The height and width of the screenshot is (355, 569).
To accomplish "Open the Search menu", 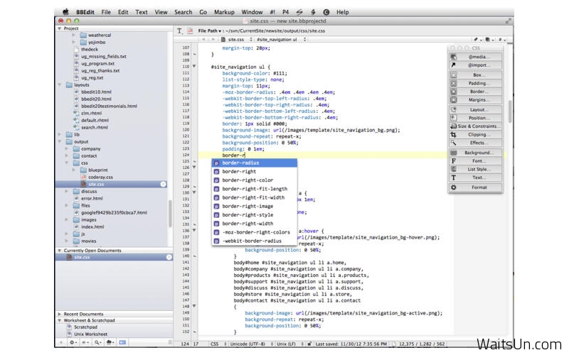I will point(184,12).
